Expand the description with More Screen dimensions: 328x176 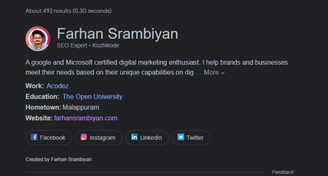click(211, 72)
